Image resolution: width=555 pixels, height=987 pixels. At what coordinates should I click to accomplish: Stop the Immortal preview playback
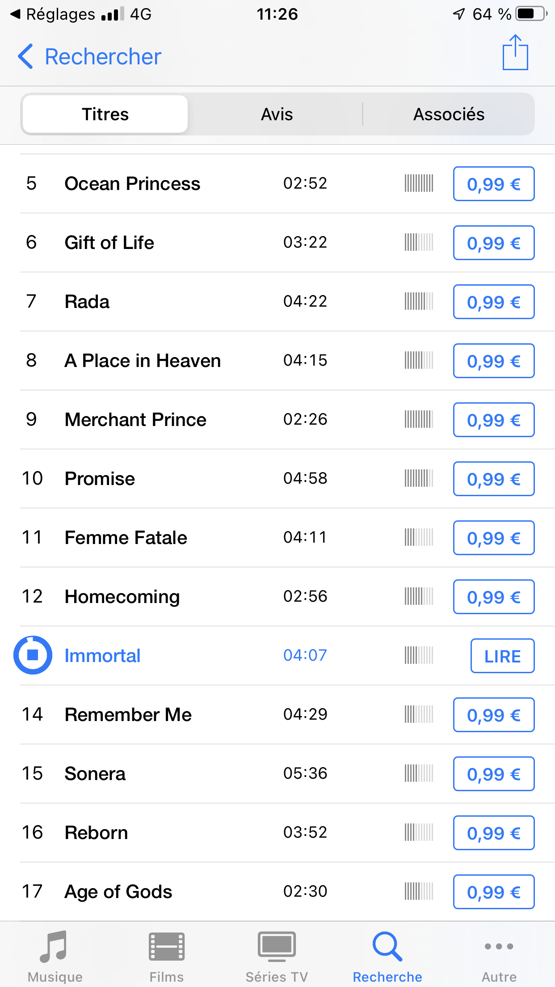click(x=33, y=655)
